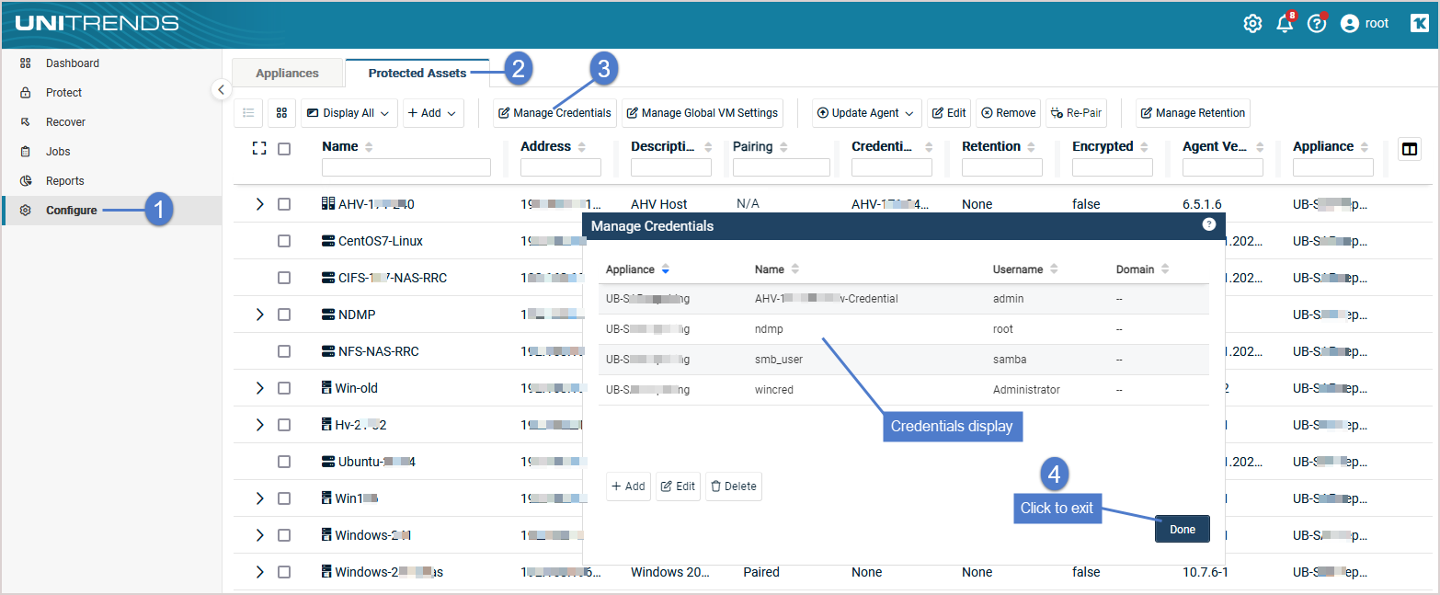Open the Add dropdown in toolbar
The width and height of the screenshot is (1440, 595).
433,113
